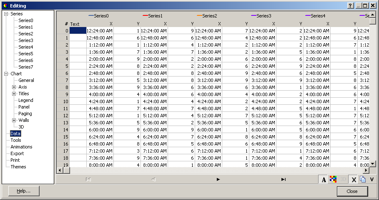Image resolution: width=379 pixels, height=200 pixels.
Task: Click row number 10 header
Action: [63, 101]
